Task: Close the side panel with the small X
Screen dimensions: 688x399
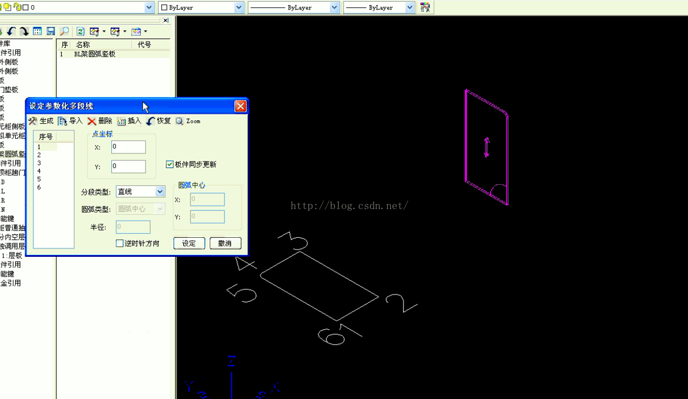Action: (165, 20)
